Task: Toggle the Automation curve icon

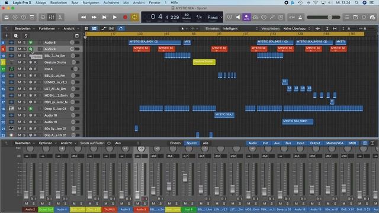Action: pos(104,28)
